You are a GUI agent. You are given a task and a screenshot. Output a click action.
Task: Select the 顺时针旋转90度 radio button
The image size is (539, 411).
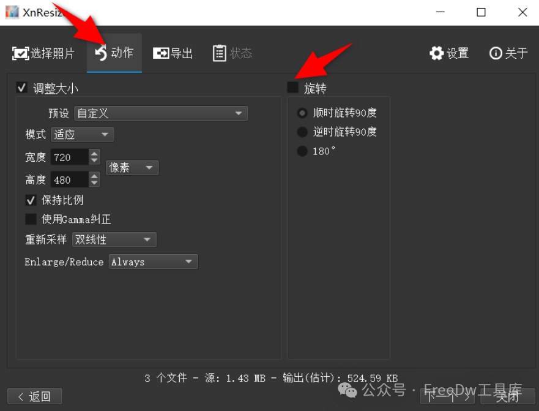(x=302, y=112)
